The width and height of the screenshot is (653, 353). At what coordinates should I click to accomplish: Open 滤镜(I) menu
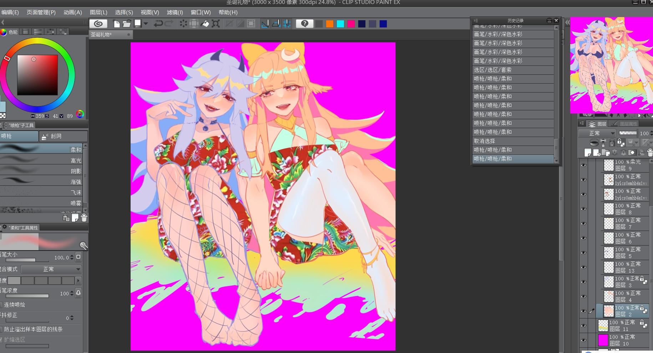[x=175, y=12]
